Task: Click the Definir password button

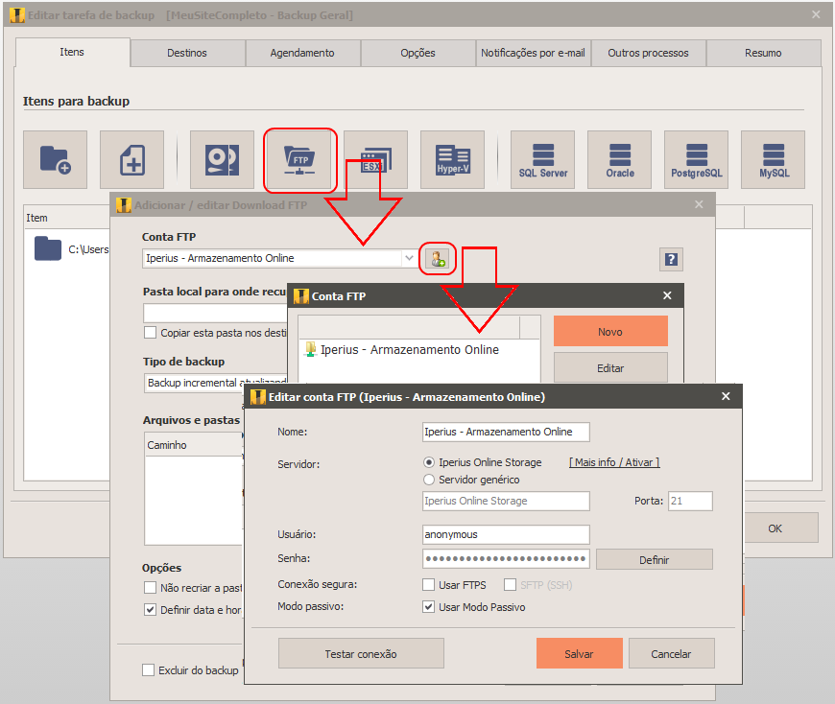Action: pyautogui.click(x=654, y=560)
